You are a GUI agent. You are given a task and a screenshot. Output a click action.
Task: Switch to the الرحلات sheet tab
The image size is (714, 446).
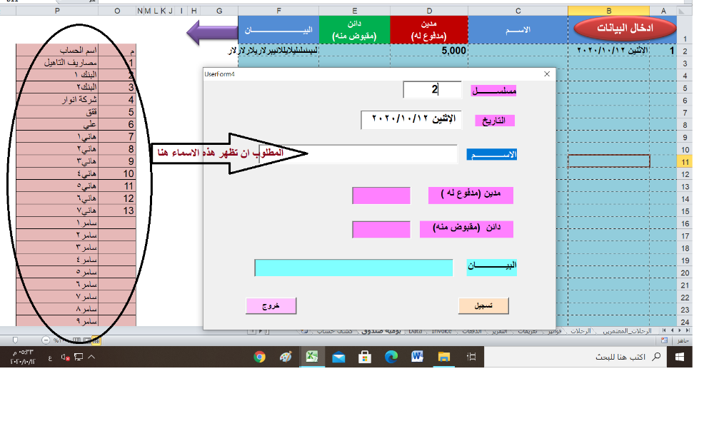(581, 331)
